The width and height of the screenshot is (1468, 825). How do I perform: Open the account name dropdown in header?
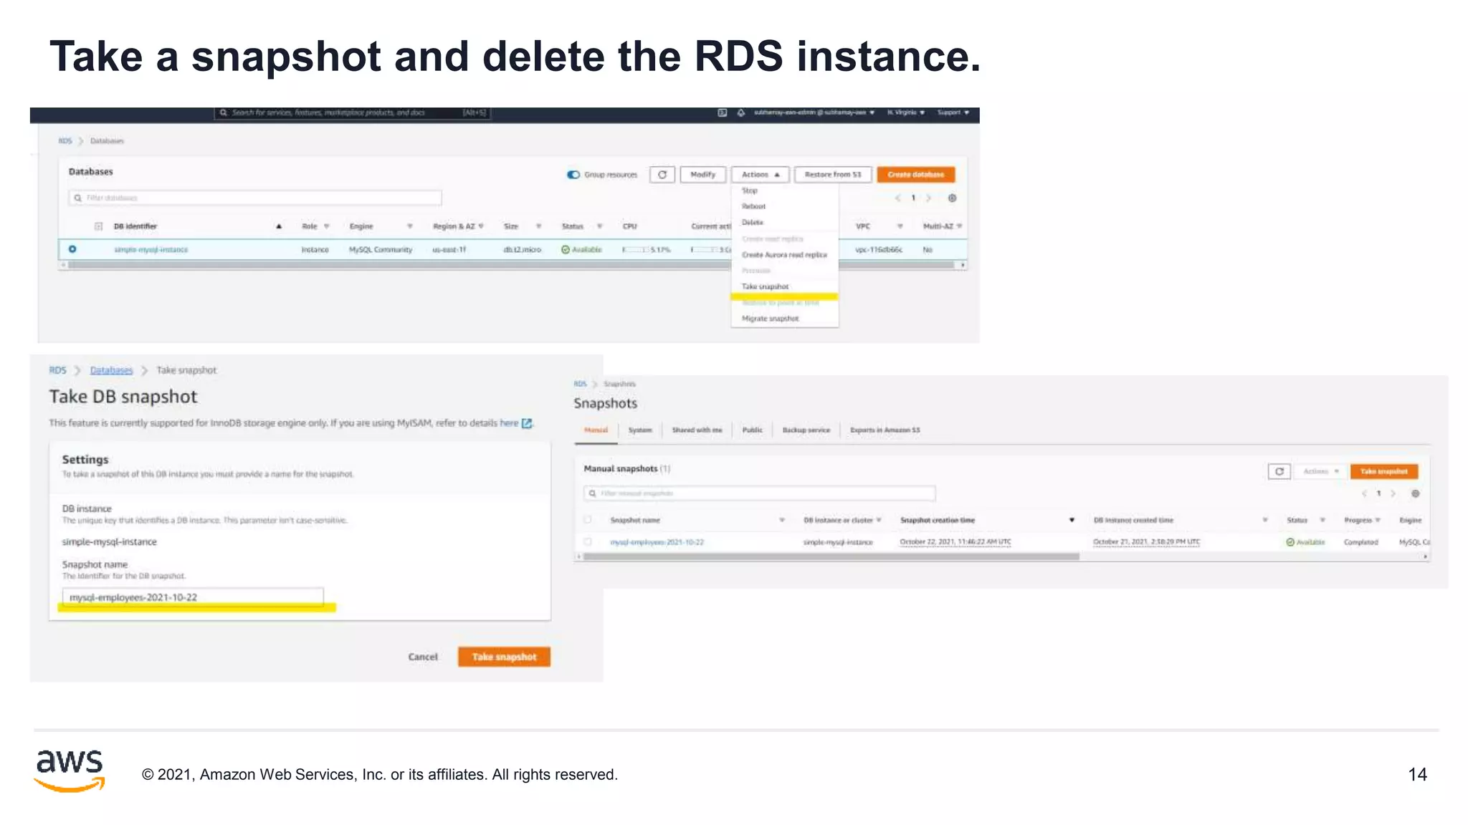click(814, 112)
